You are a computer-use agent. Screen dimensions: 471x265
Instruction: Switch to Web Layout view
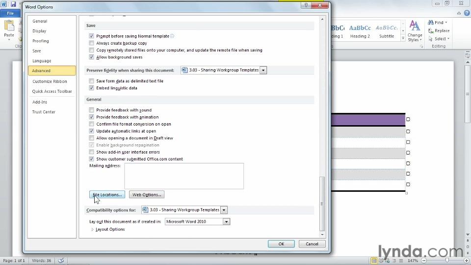coord(387,261)
